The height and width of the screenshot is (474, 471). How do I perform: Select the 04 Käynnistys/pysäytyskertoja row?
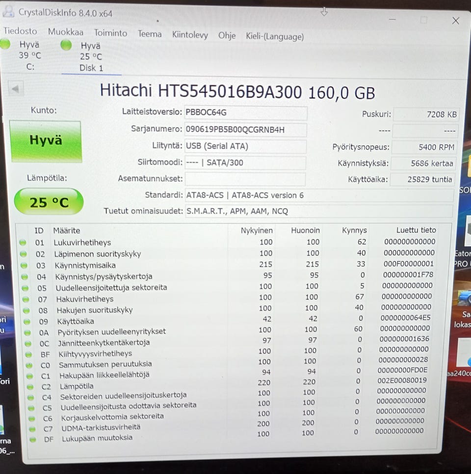[228, 275]
